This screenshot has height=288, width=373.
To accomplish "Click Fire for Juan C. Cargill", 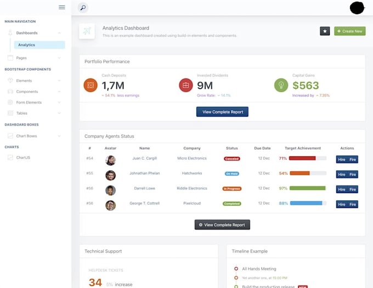I will click(x=353, y=160).
